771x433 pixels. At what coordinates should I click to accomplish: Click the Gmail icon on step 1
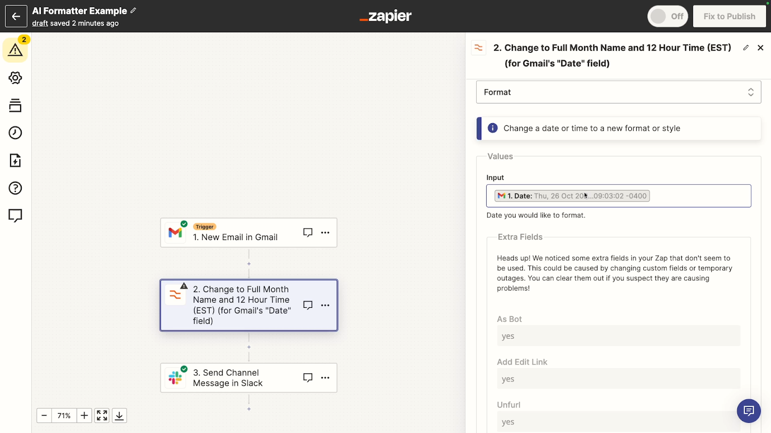click(x=175, y=233)
